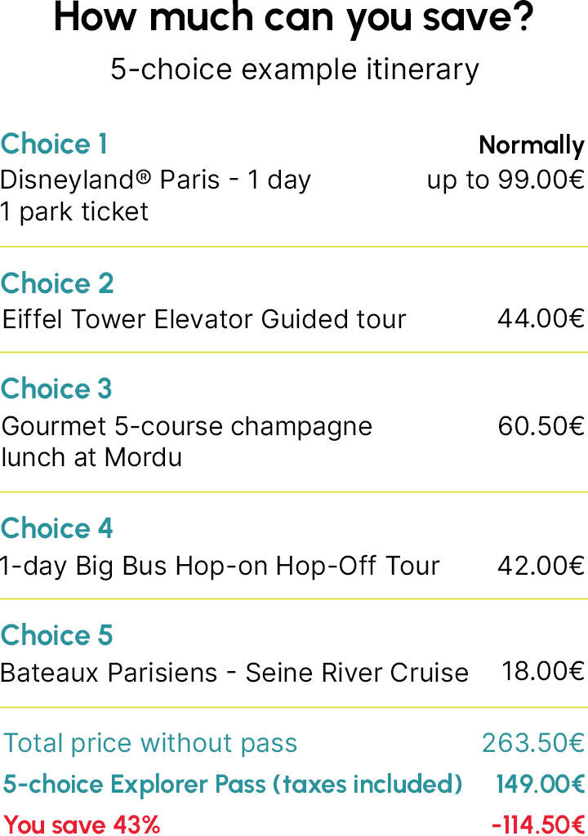Click the 'Choice 4' heading

[56, 528]
